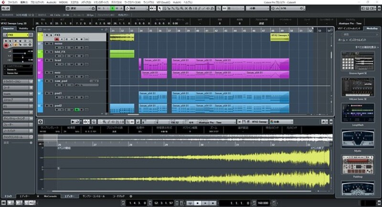This screenshot has height=207, width=382.
Task: Click the plus add-track icon above track list
Action: coord(102,30)
